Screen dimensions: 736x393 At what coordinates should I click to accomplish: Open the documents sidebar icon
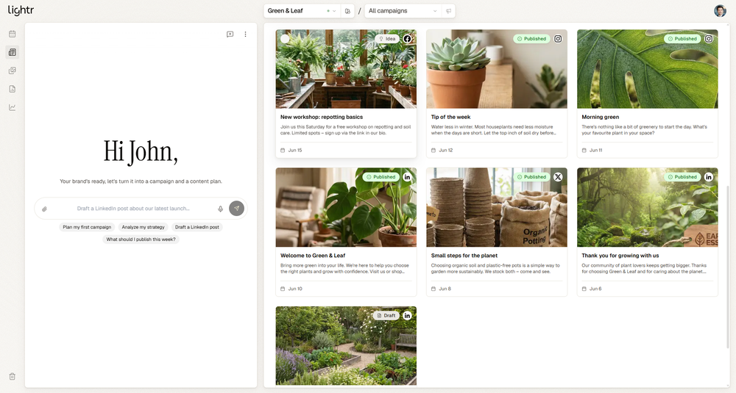[x=13, y=89]
